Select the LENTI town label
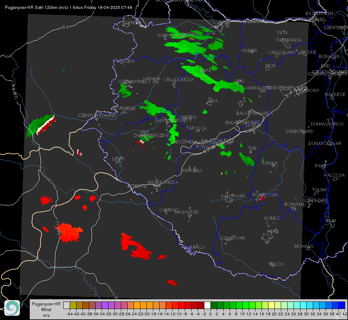This screenshot has width=348, height=320. coord(118,159)
